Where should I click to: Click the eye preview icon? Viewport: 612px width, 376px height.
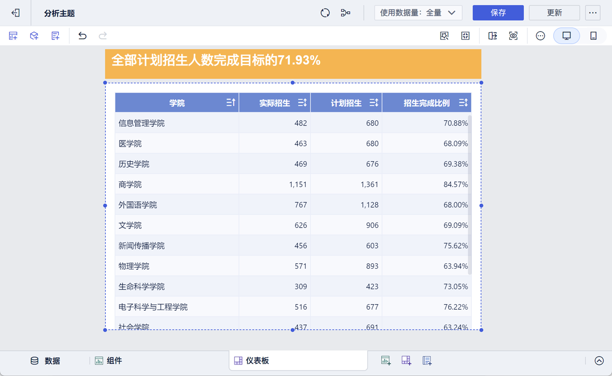[x=513, y=36]
